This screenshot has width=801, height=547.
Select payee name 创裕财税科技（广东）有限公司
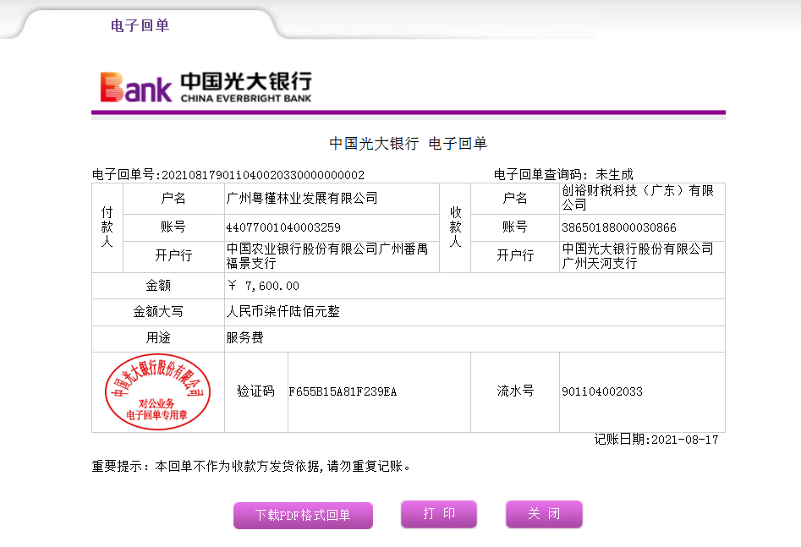[638, 198]
